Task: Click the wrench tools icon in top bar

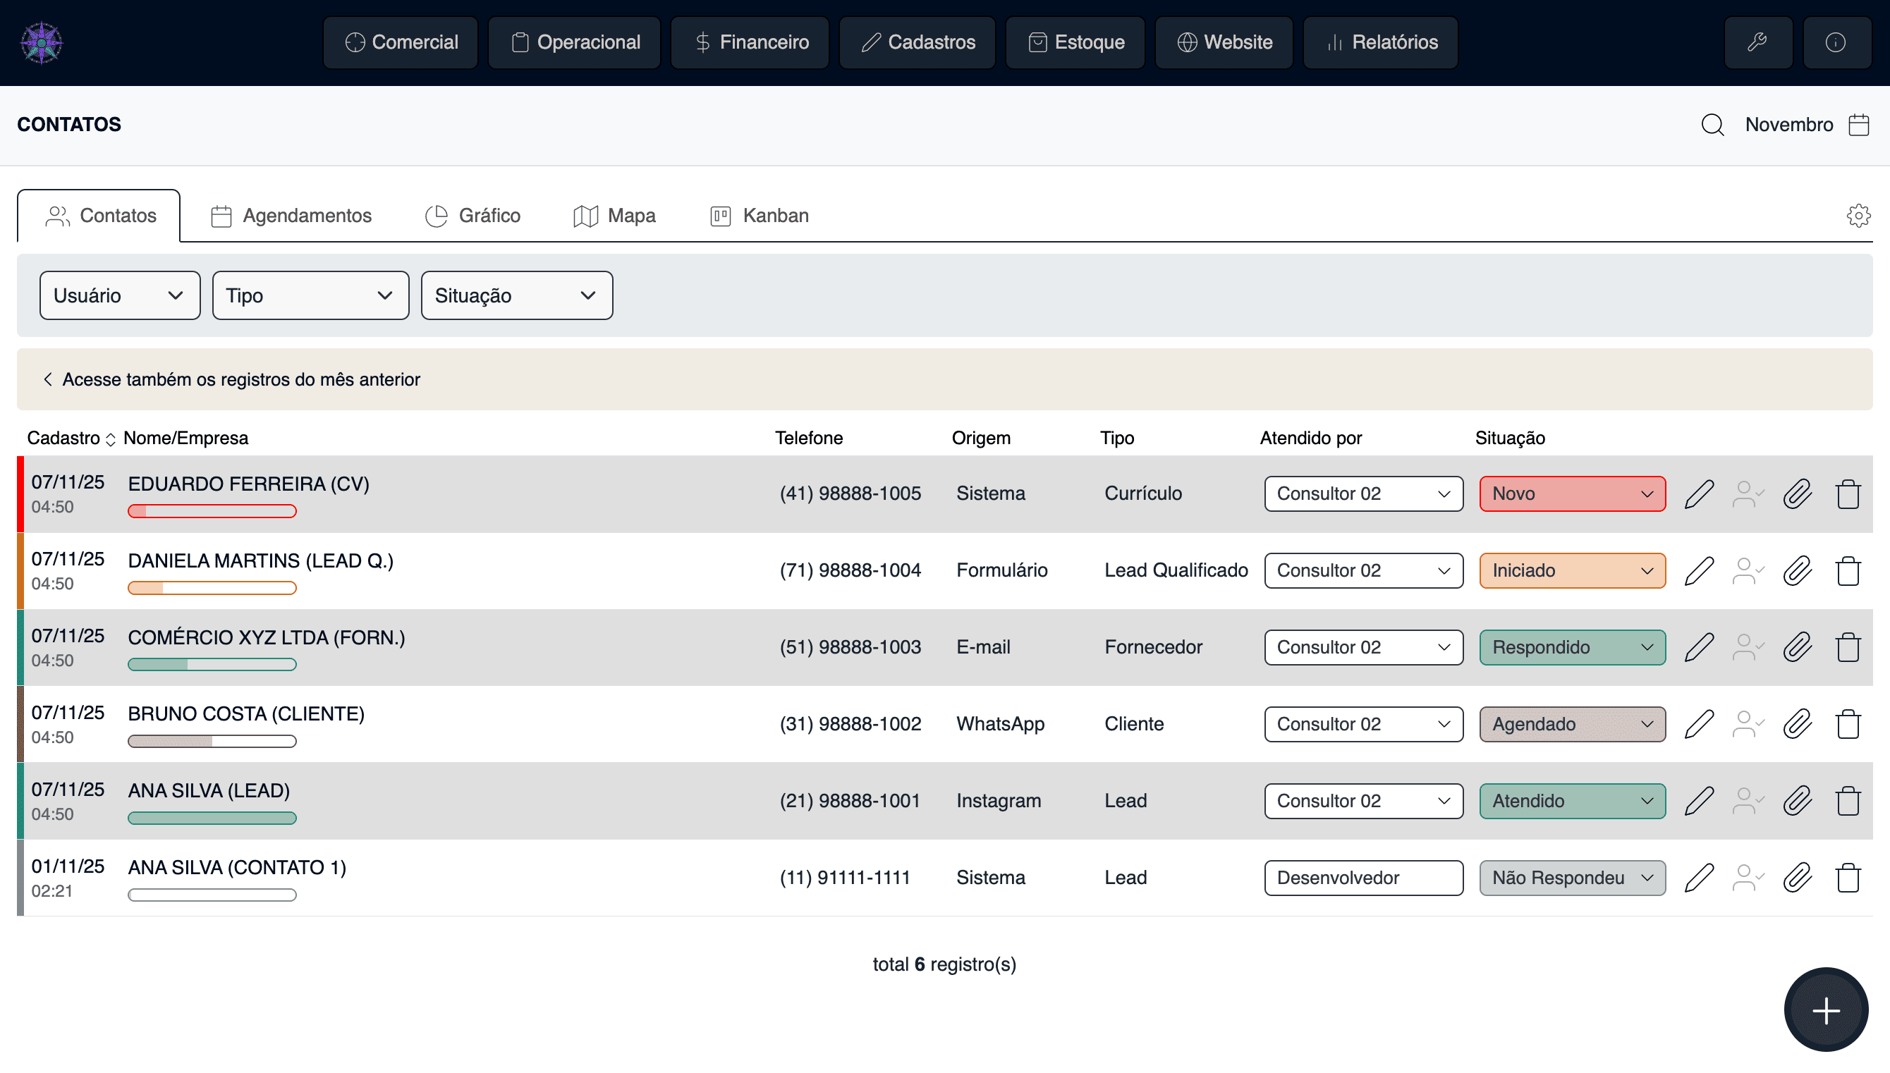Action: [x=1759, y=42]
